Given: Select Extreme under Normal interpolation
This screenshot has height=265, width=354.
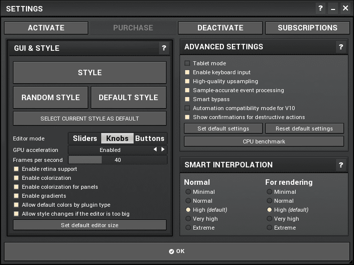Looking at the screenshot, I should pyautogui.click(x=188, y=228).
